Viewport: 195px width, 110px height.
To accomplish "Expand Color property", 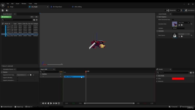I will [x=157, y=79].
